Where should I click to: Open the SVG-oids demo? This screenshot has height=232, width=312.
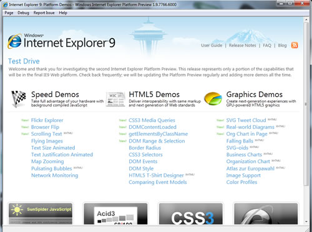point(237,148)
